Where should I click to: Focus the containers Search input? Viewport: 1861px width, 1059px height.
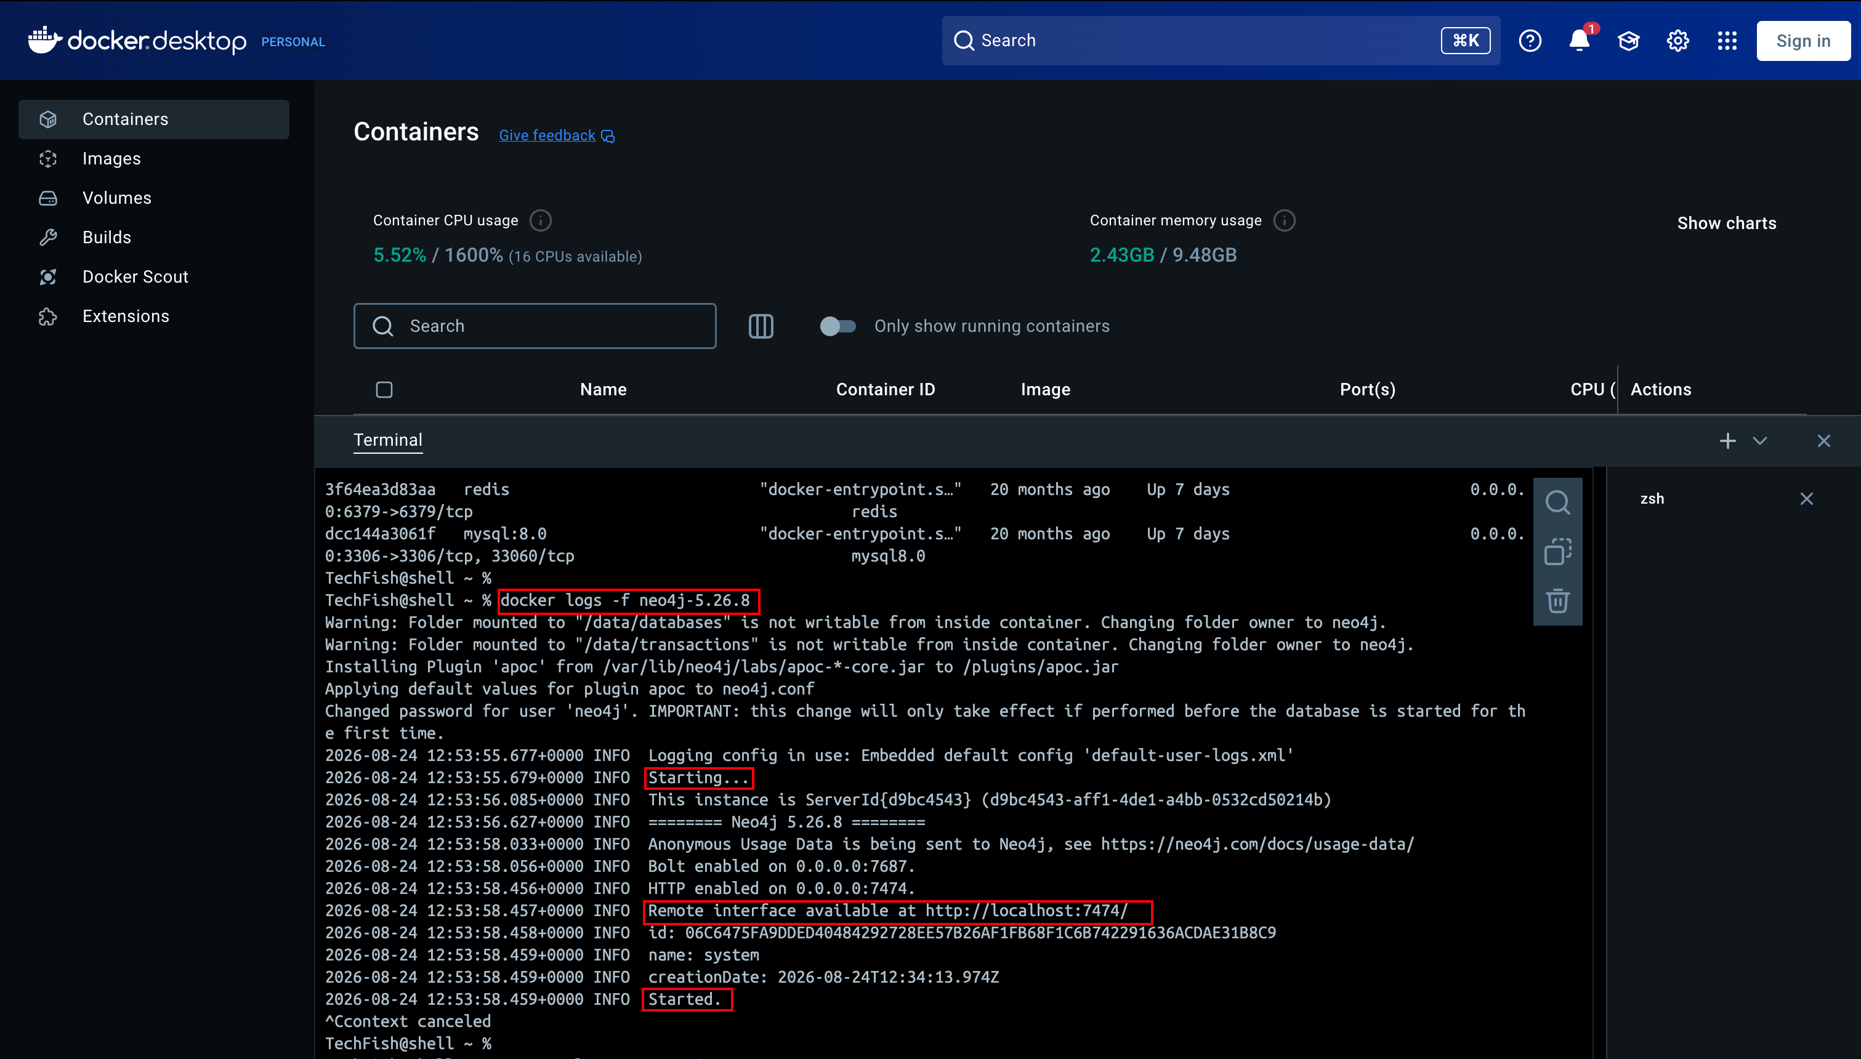[x=535, y=326]
